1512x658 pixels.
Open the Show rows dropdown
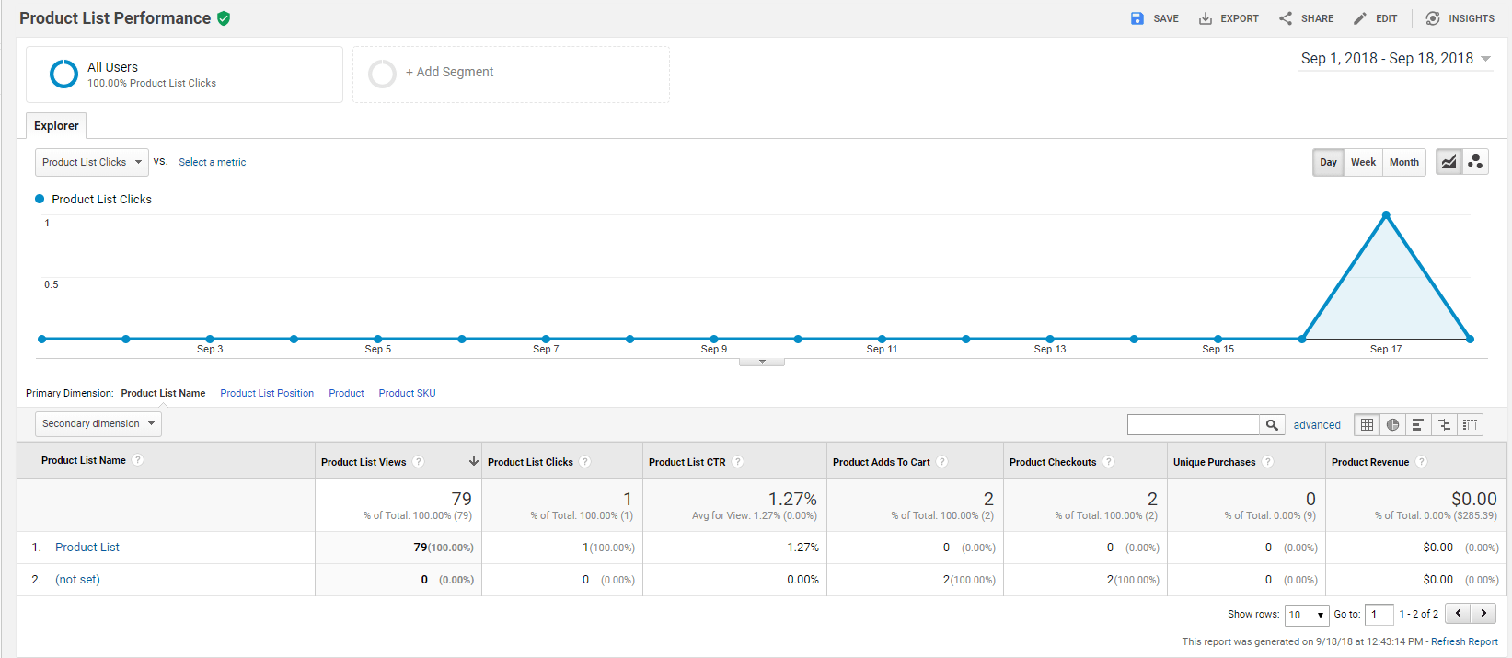(x=1307, y=615)
